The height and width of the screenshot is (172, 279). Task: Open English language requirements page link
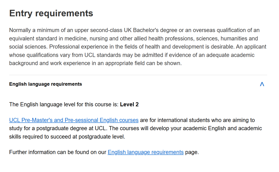(145, 152)
